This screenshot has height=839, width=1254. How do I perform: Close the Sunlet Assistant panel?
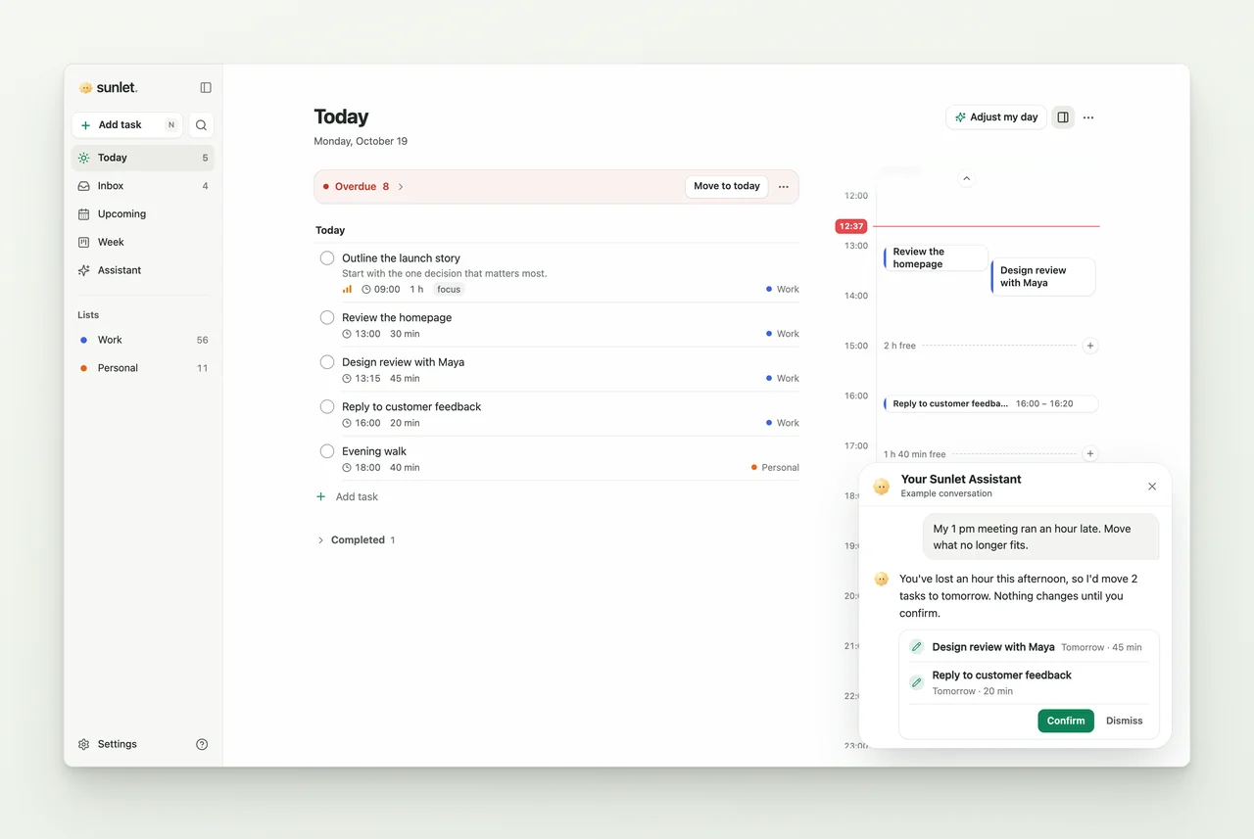[x=1152, y=487]
